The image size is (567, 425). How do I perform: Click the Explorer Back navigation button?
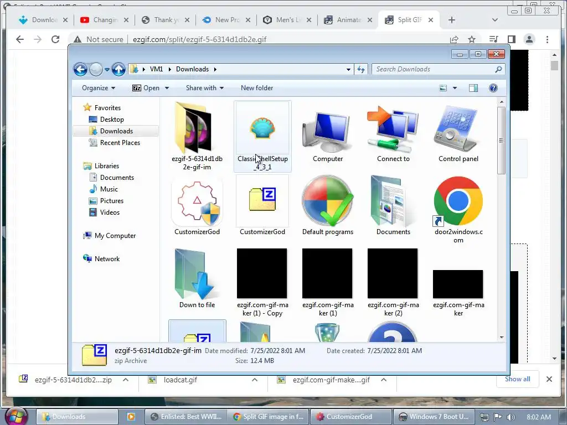coord(80,69)
